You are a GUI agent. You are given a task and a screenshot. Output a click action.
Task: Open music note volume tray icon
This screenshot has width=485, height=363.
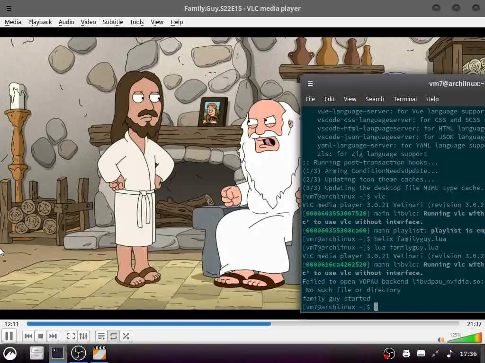click(x=450, y=354)
